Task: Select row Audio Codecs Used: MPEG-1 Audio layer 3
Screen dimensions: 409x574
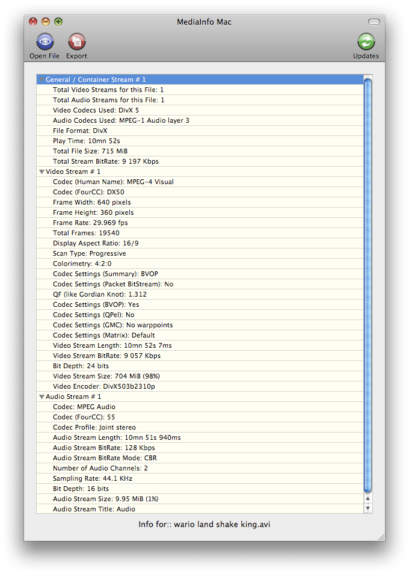Action: point(200,120)
